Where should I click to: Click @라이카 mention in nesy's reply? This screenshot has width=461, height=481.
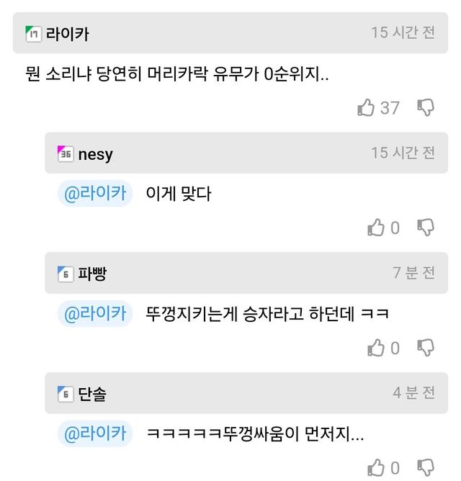click(x=95, y=194)
